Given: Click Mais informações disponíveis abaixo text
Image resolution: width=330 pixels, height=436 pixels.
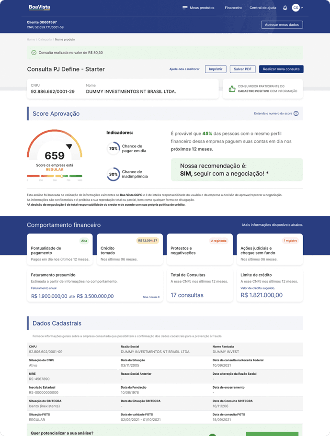Looking at the screenshot, I should point(273,225).
